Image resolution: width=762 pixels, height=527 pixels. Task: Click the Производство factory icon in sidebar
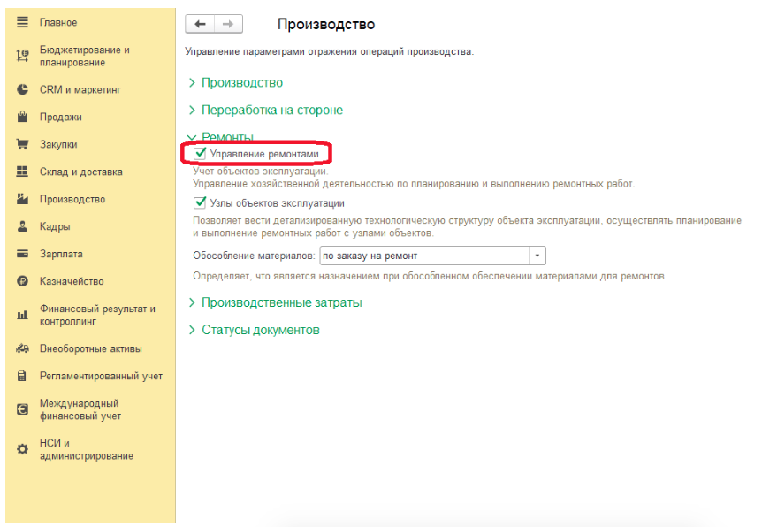22,199
